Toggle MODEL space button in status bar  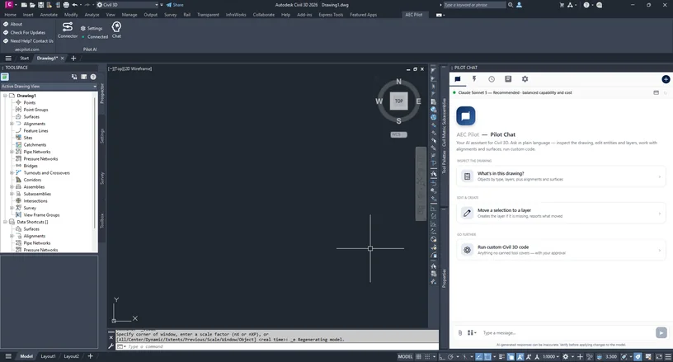[406, 356]
